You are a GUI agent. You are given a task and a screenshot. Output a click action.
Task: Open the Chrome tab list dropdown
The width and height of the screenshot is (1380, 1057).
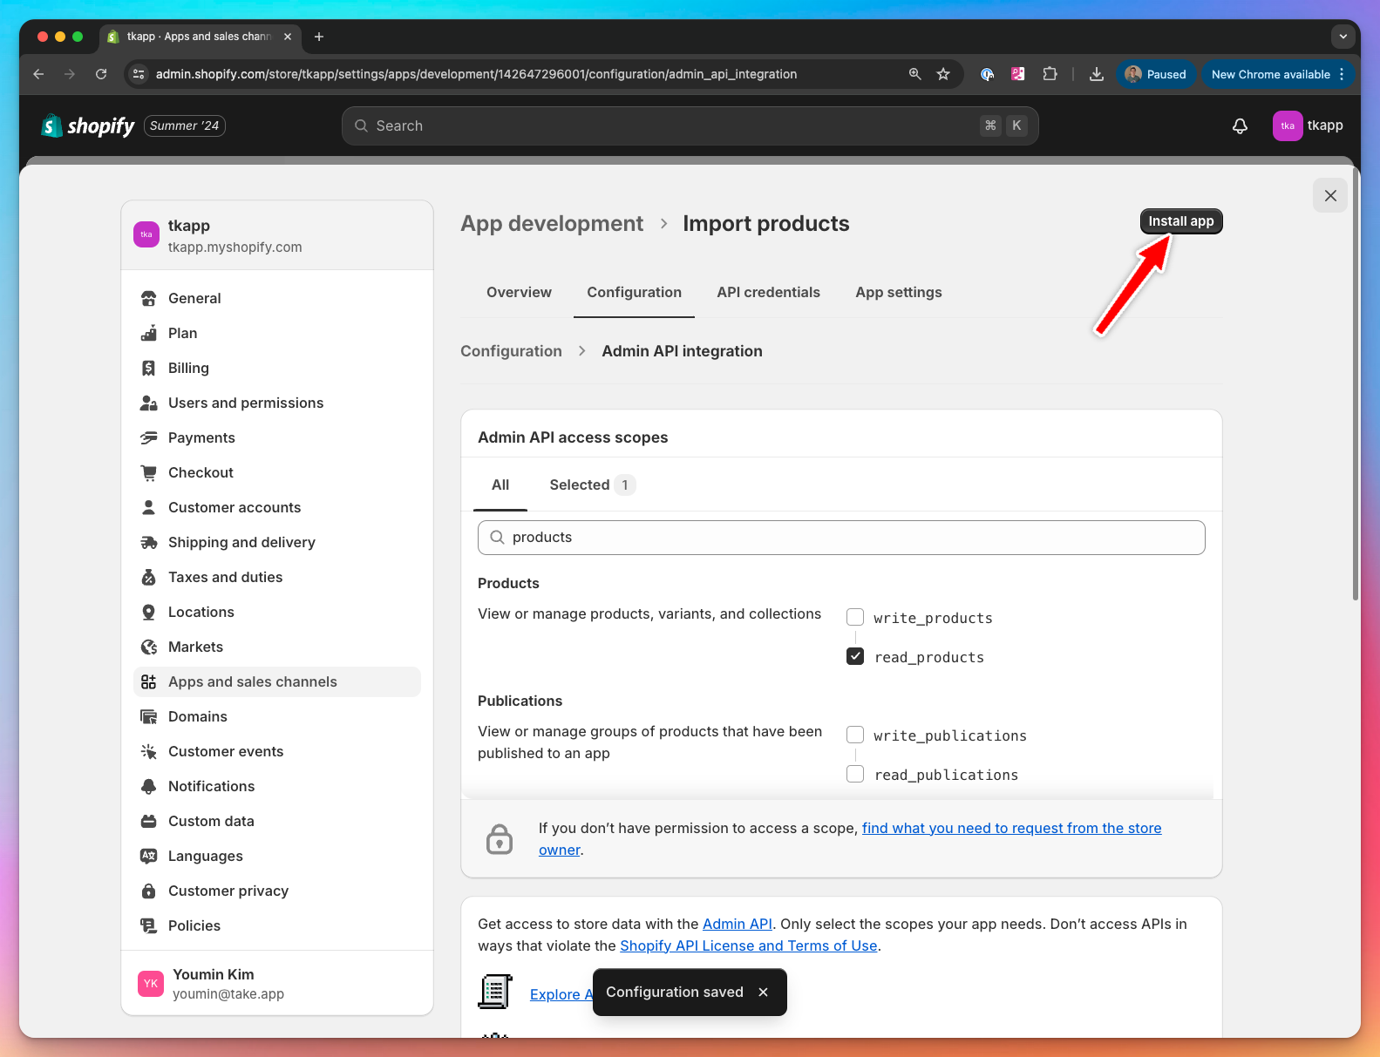pos(1343,37)
